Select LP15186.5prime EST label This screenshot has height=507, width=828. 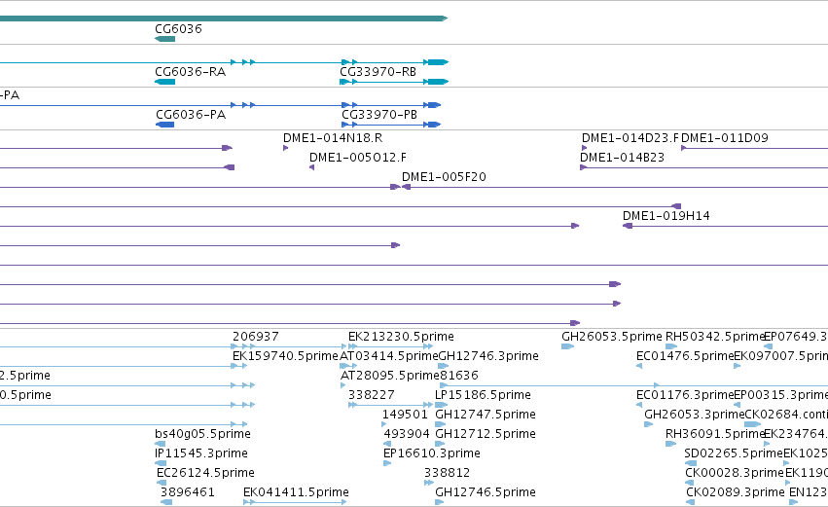483,395
